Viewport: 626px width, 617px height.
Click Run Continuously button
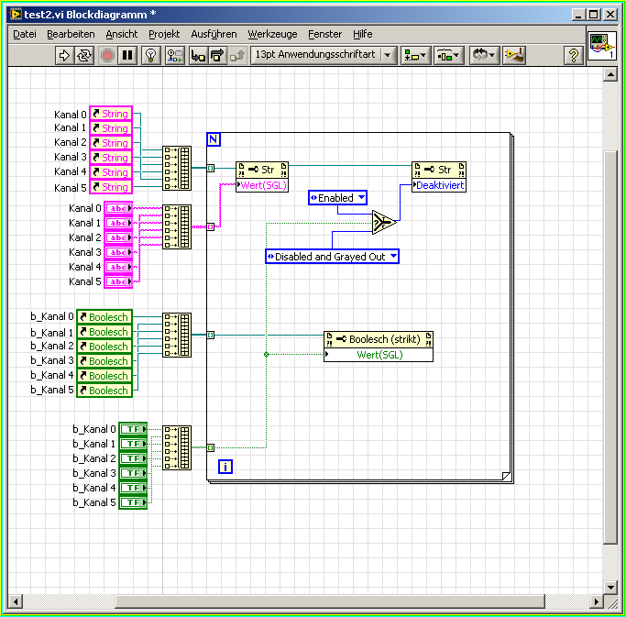[x=84, y=55]
